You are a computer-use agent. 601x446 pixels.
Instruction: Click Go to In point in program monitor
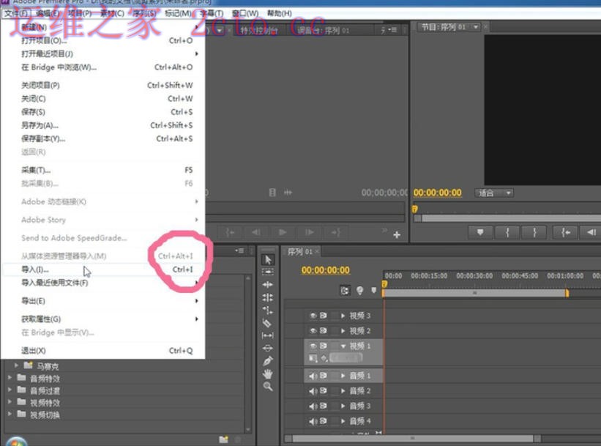coord(565,232)
